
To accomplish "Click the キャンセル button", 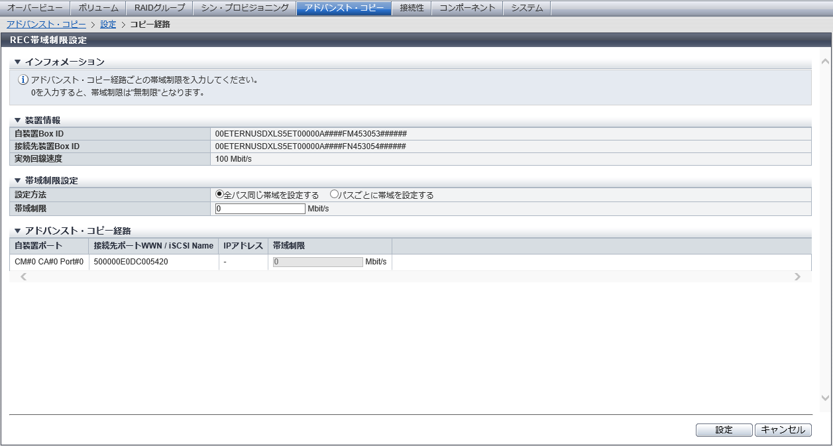I will [783, 430].
